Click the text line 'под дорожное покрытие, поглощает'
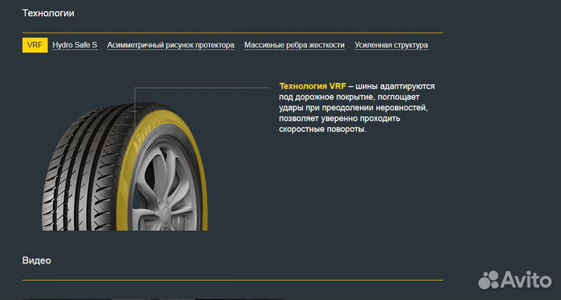 point(349,97)
